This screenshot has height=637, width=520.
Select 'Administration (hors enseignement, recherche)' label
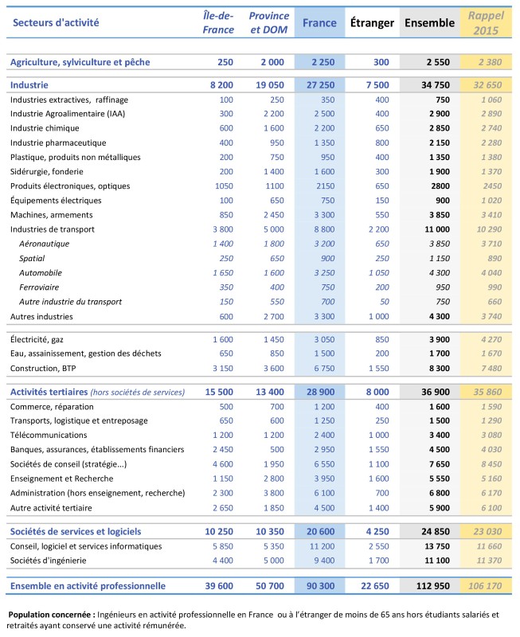click(x=97, y=493)
